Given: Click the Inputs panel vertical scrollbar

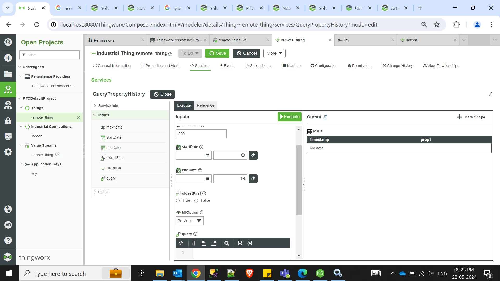Looking at the screenshot, I should (299, 180).
